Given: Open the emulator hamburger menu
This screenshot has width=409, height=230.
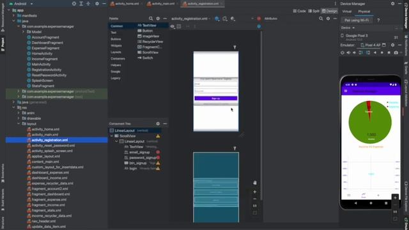Looking at the screenshot, I should (346, 91).
